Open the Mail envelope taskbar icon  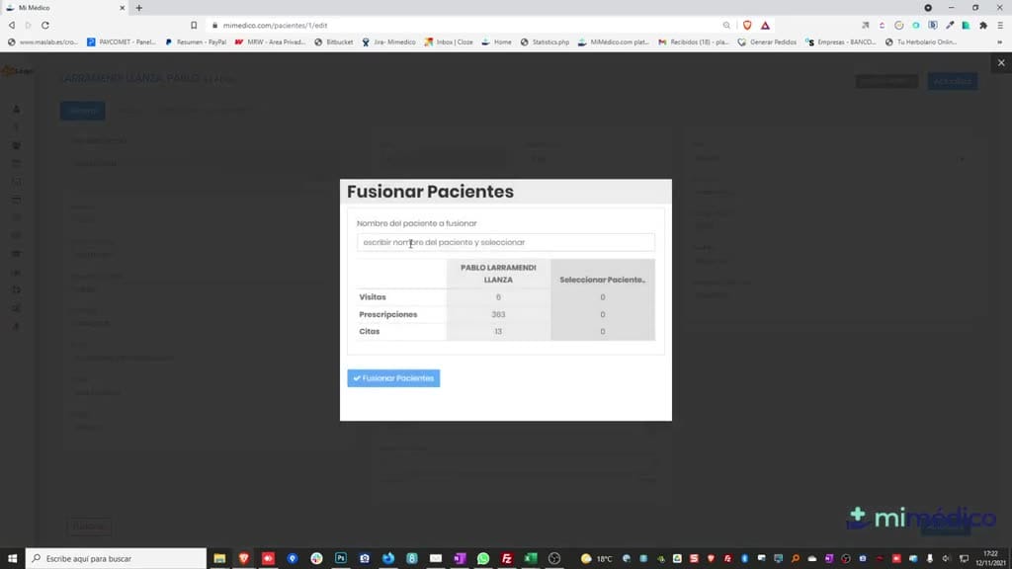tap(436, 559)
